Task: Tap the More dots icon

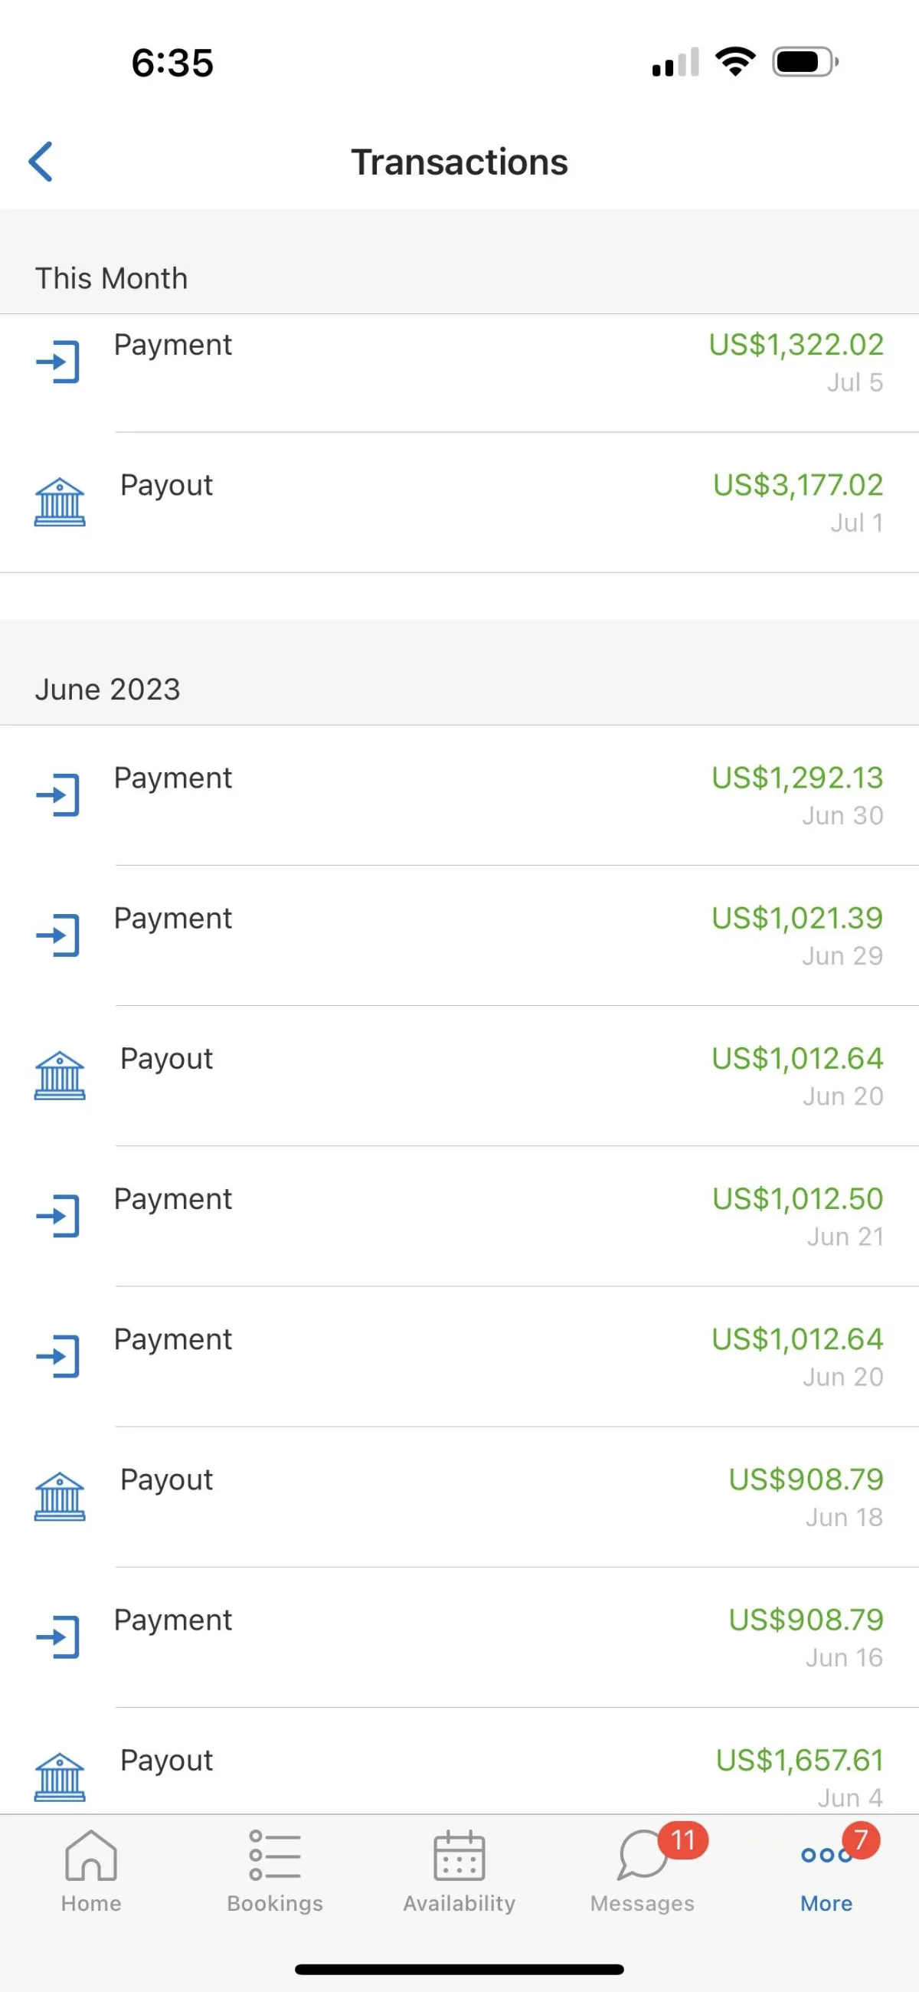Action: (826, 1856)
